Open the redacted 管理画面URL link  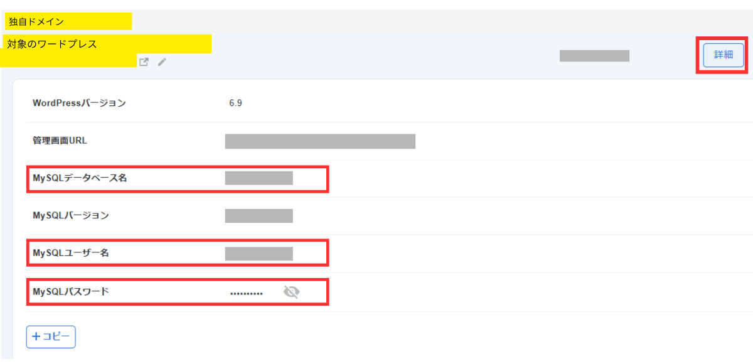320,141
